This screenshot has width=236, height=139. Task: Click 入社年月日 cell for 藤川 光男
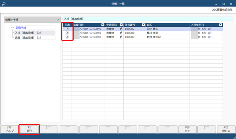206,33
